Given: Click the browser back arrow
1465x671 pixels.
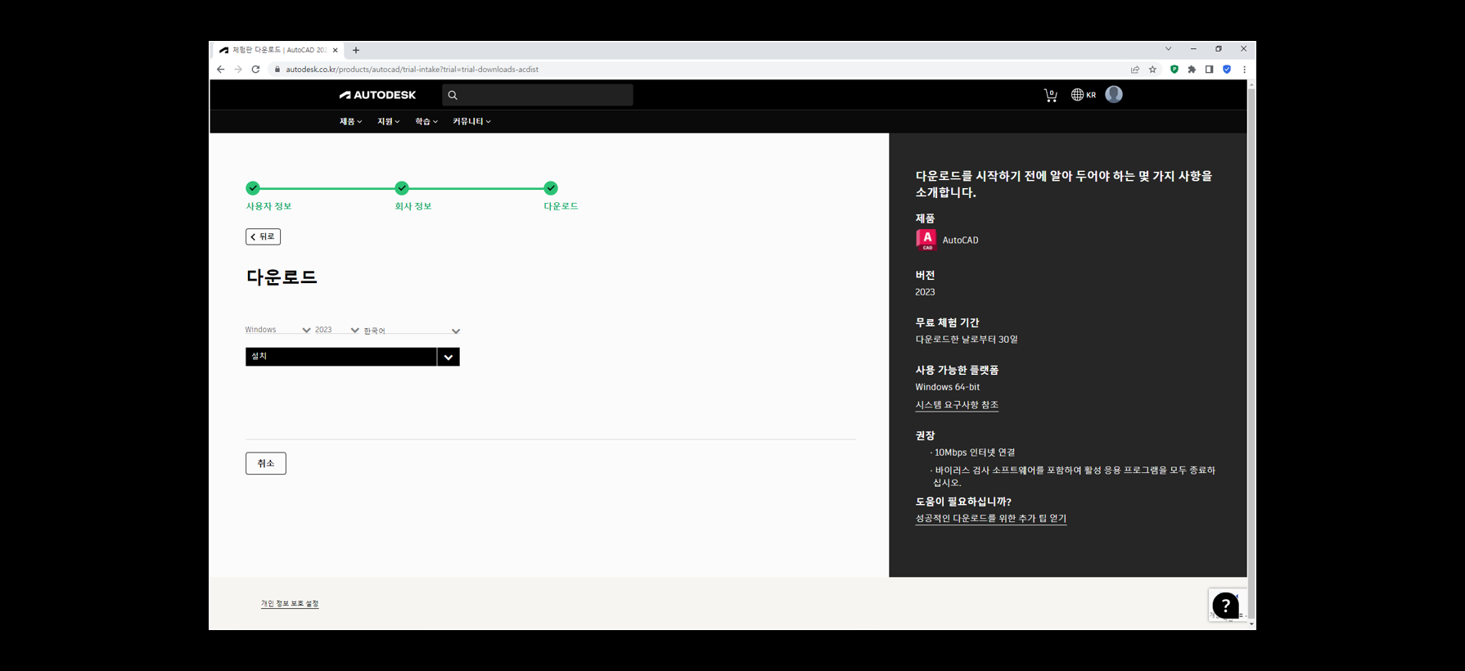Looking at the screenshot, I should coord(220,70).
